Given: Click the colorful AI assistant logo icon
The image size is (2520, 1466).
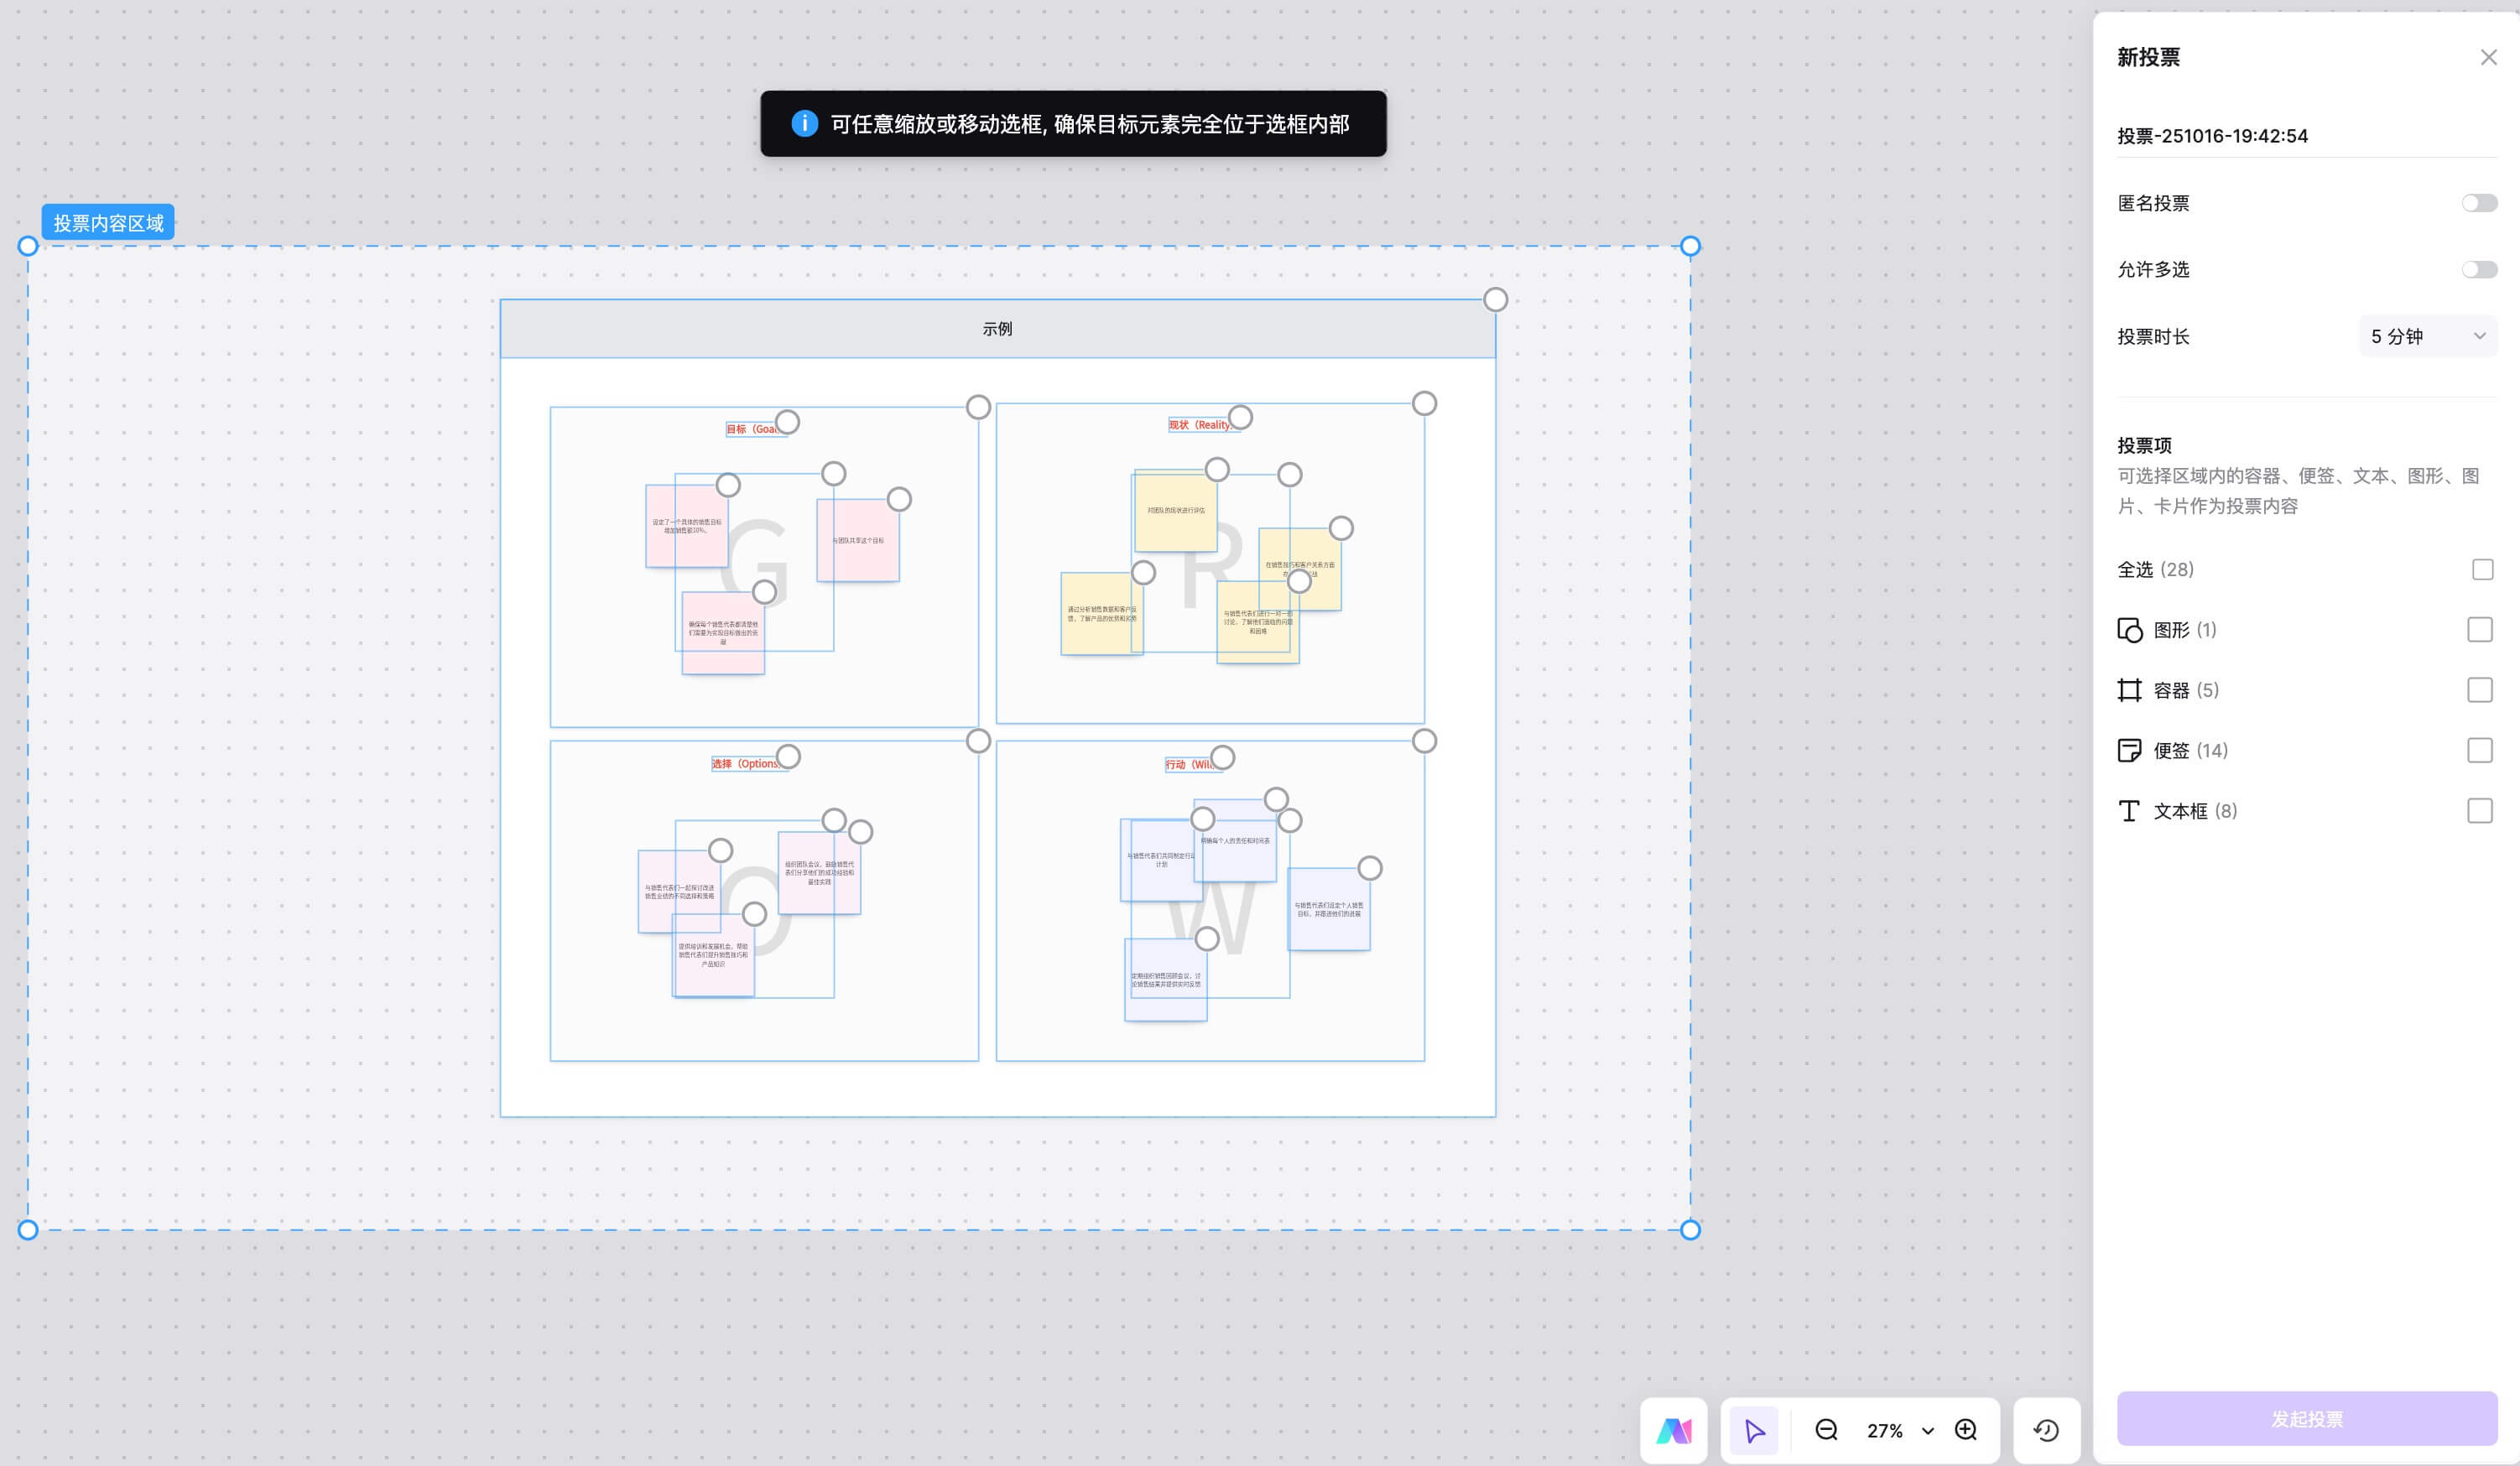Looking at the screenshot, I should pos(1673,1430).
